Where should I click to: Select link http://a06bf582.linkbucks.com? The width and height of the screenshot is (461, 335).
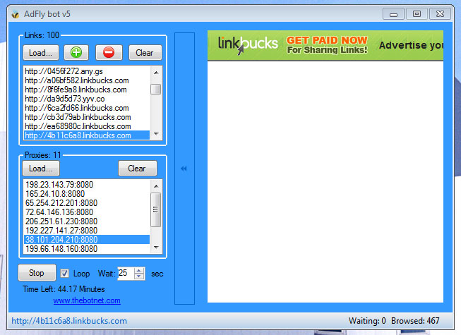87,80
